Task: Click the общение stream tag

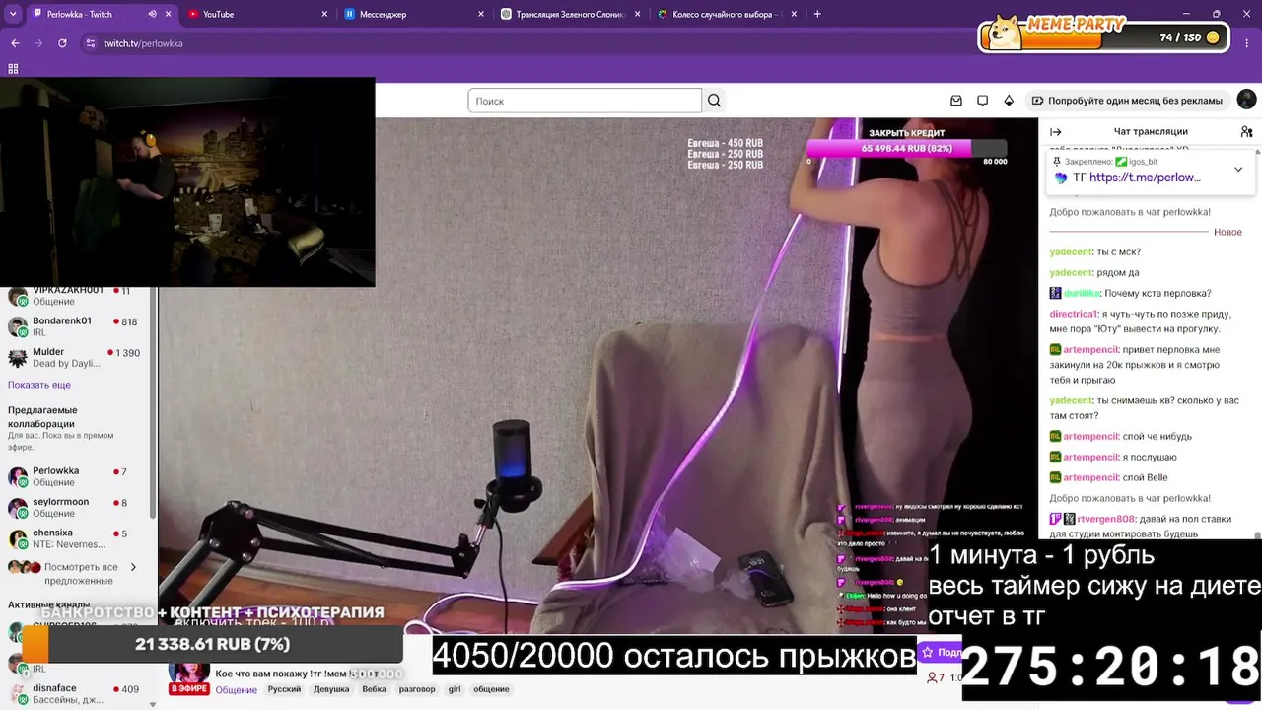Action: [x=491, y=689]
